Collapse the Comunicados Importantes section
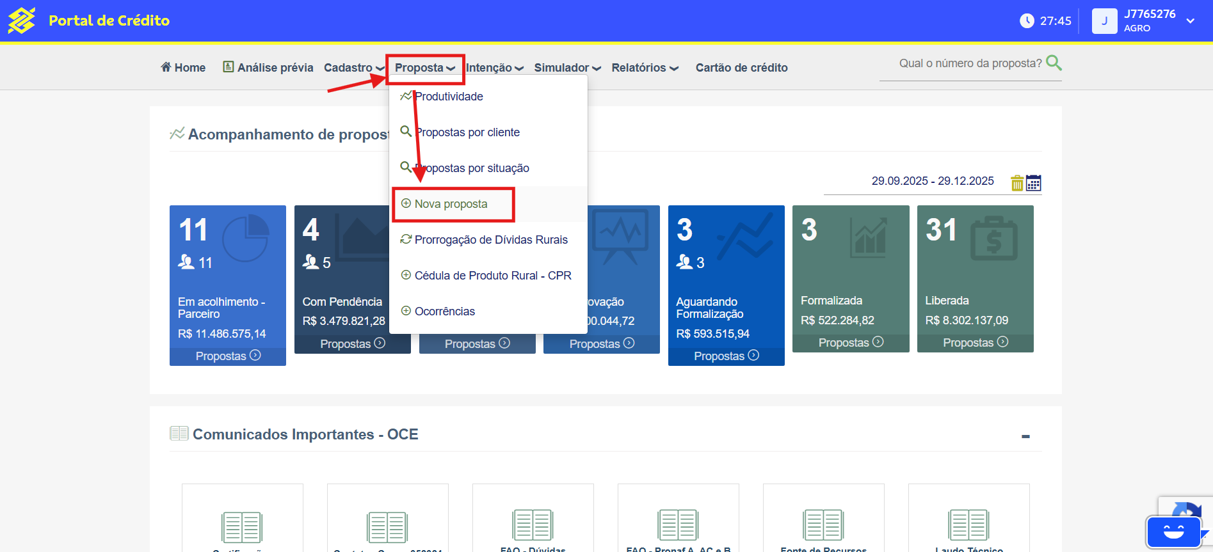Viewport: 1213px width, 552px height. click(x=1025, y=436)
